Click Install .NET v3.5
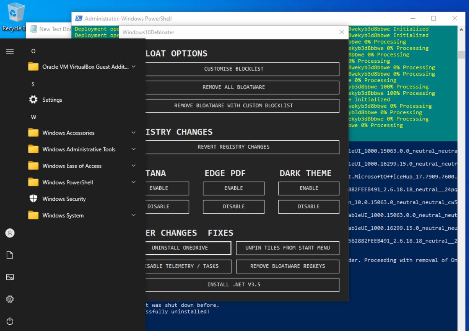The image size is (469, 331). click(x=234, y=285)
